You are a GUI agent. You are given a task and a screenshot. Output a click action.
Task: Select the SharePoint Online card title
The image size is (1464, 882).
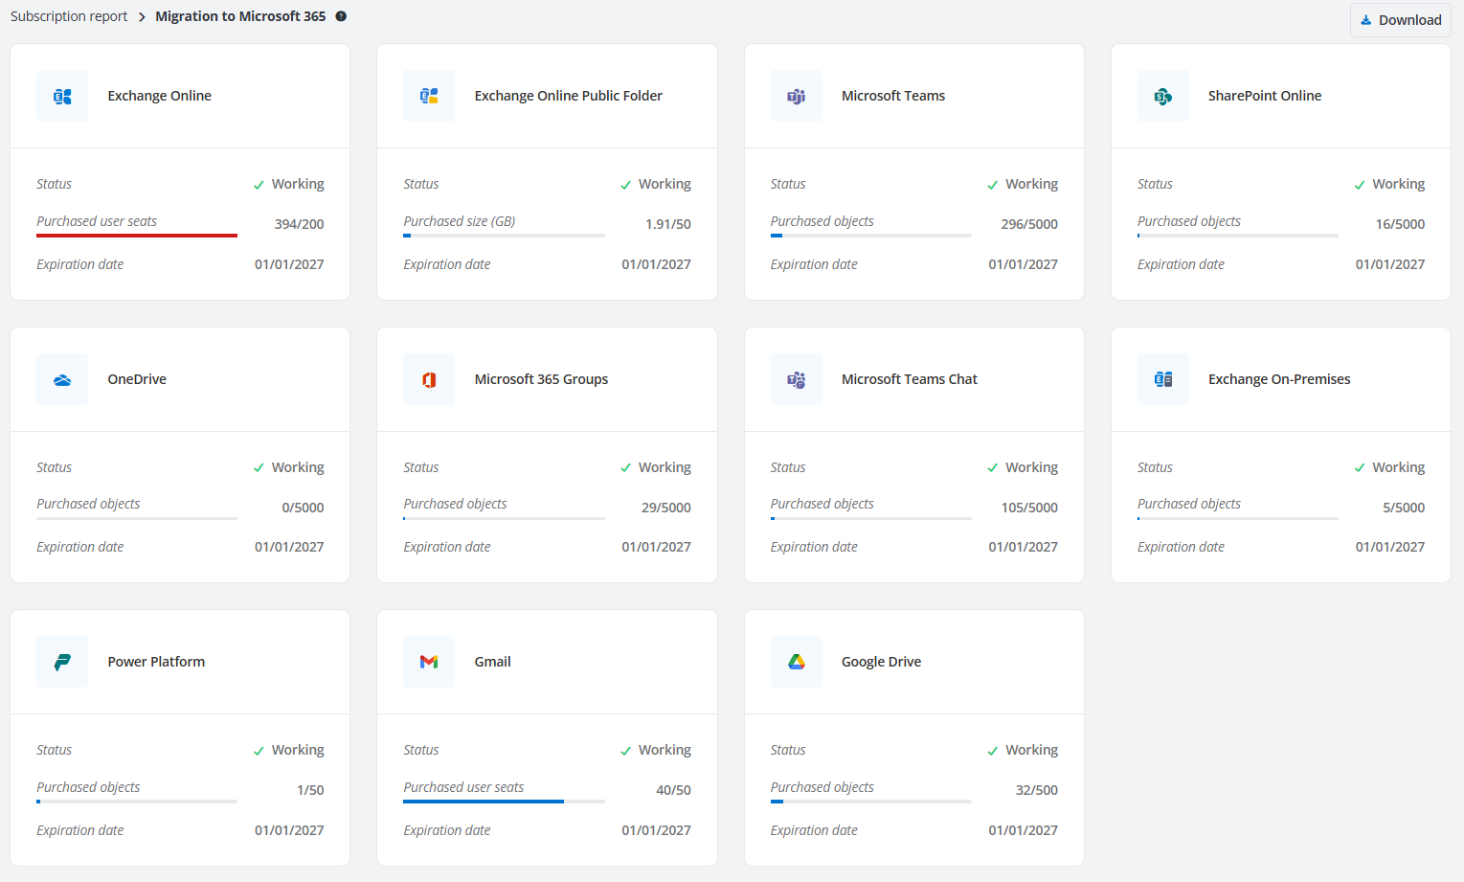pyautogui.click(x=1265, y=96)
